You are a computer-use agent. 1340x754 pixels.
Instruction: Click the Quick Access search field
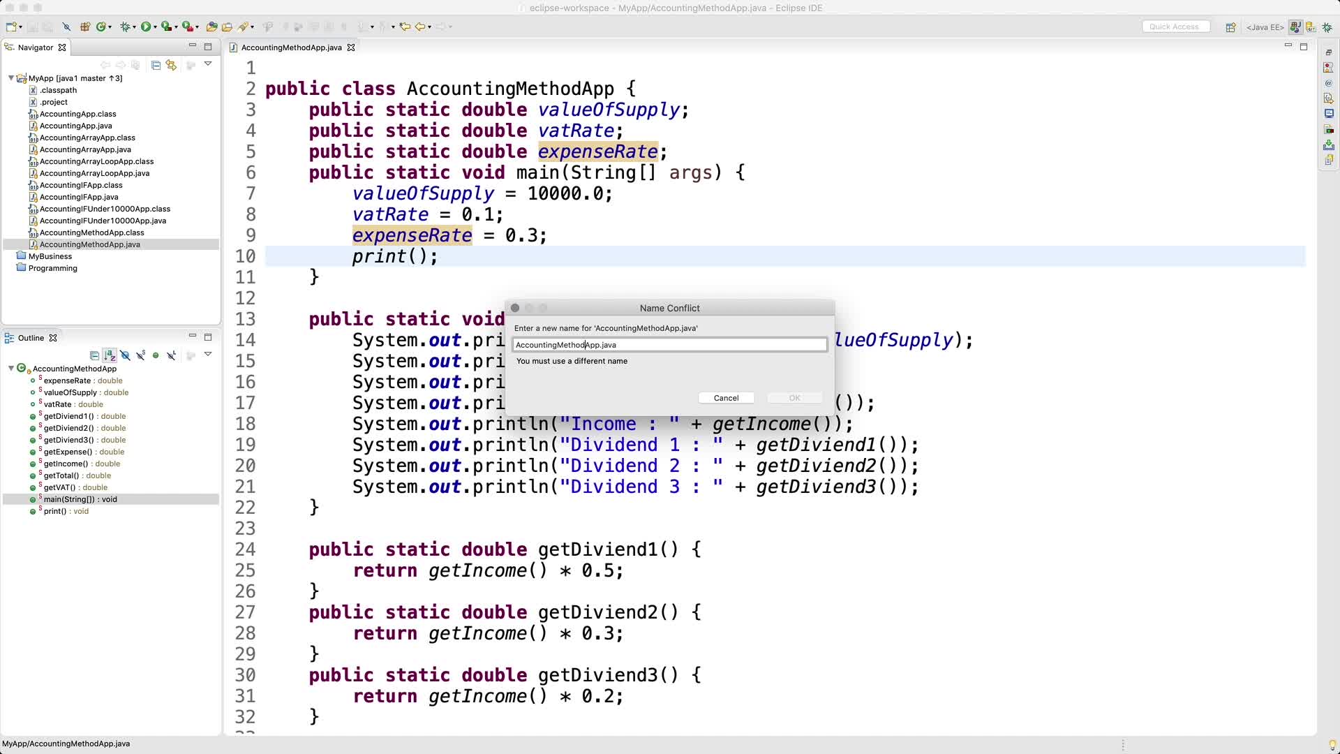pyautogui.click(x=1175, y=27)
